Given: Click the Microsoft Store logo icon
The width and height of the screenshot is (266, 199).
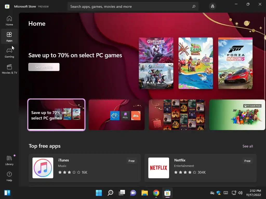Looking at the screenshot, I should (7, 6).
